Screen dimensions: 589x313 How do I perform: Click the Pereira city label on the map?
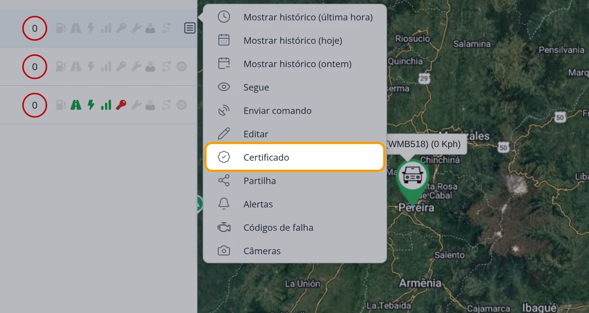(417, 208)
